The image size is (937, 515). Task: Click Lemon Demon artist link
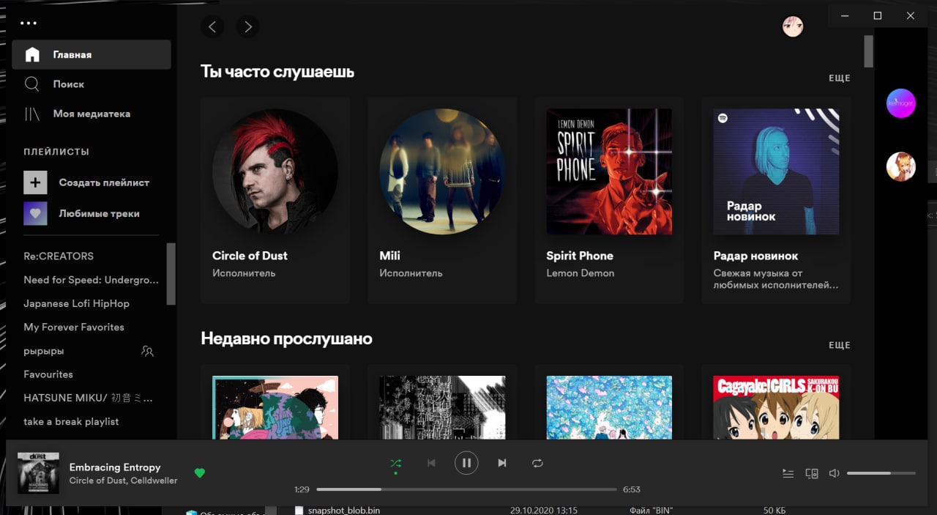tap(581, 273)
